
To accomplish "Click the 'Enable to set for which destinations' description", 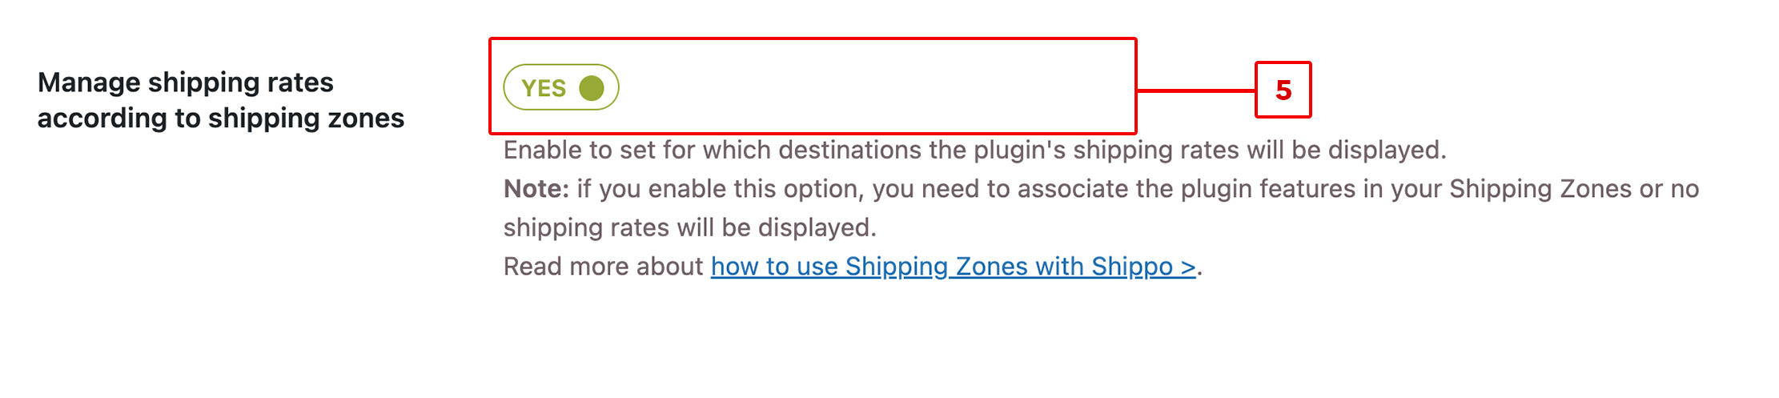I will click(974, 150).
